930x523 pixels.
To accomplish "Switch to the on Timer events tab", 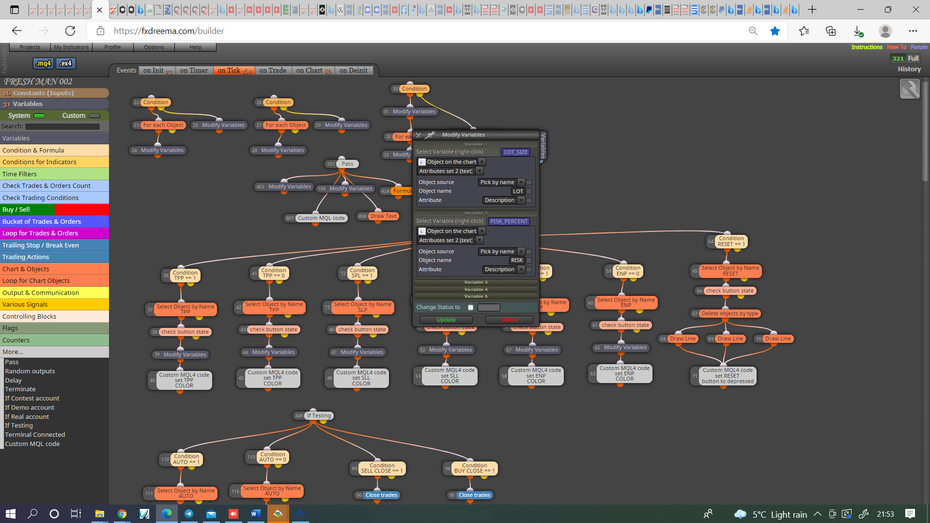I will click(194, 71).
